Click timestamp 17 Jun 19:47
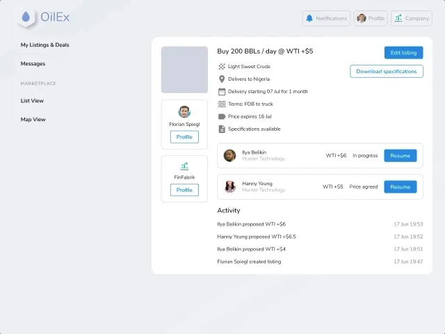Screen dimensions: 445x334 point(408,262)
